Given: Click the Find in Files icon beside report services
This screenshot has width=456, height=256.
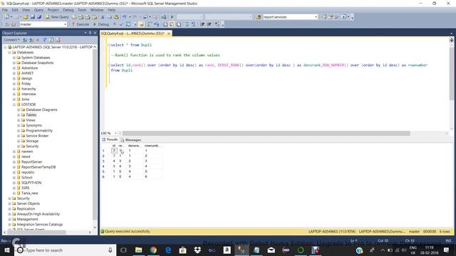Looking at the screenshot, I should point(258,17).
